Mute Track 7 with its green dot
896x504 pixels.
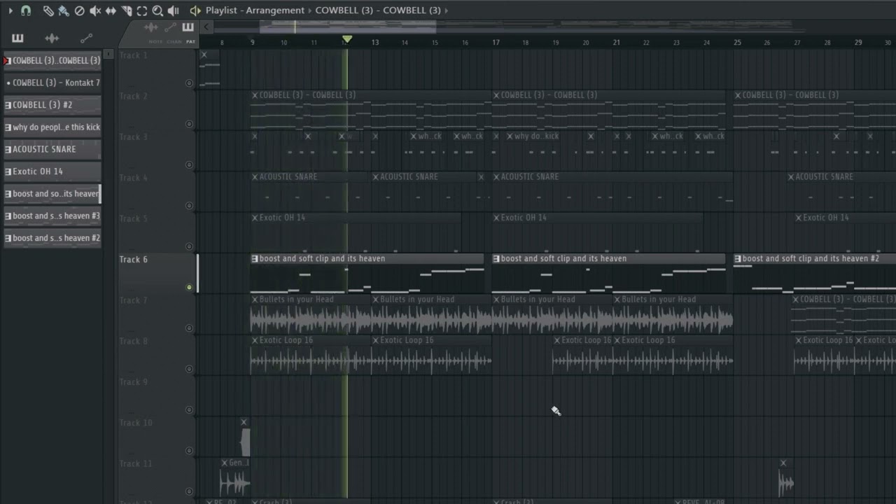[x=189, y=328]
